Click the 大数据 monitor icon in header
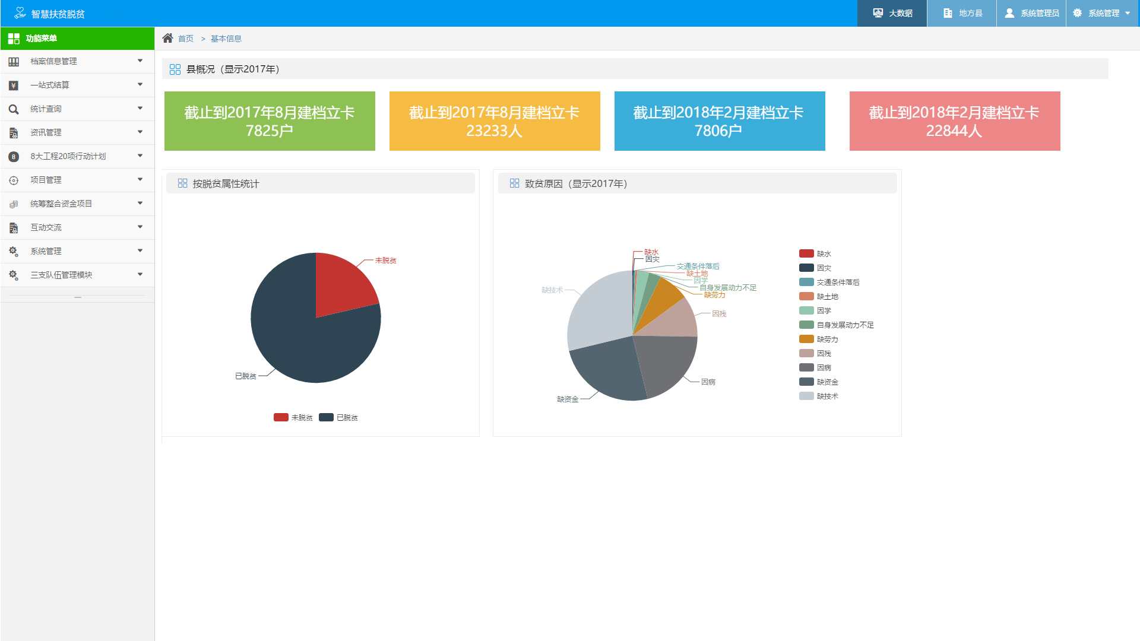 pyautogui.click(x=878, y=13)
